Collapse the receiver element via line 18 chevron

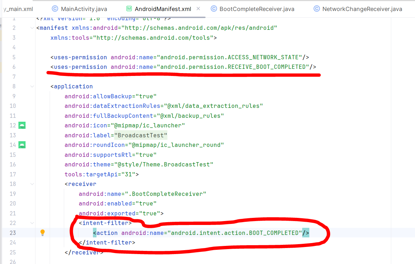(x=32, y=184)
